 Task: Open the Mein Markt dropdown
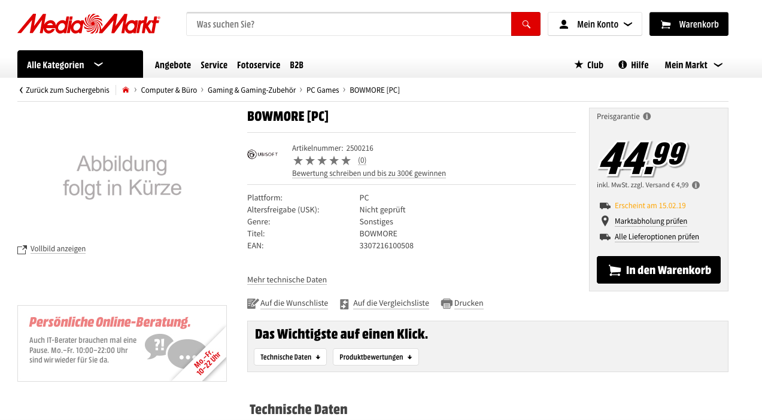pyautogui.click(x=693, y=65)
